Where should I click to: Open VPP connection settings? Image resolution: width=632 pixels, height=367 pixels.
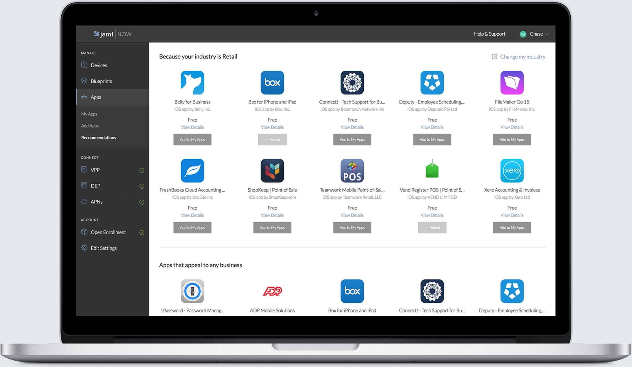coord(95,169)
